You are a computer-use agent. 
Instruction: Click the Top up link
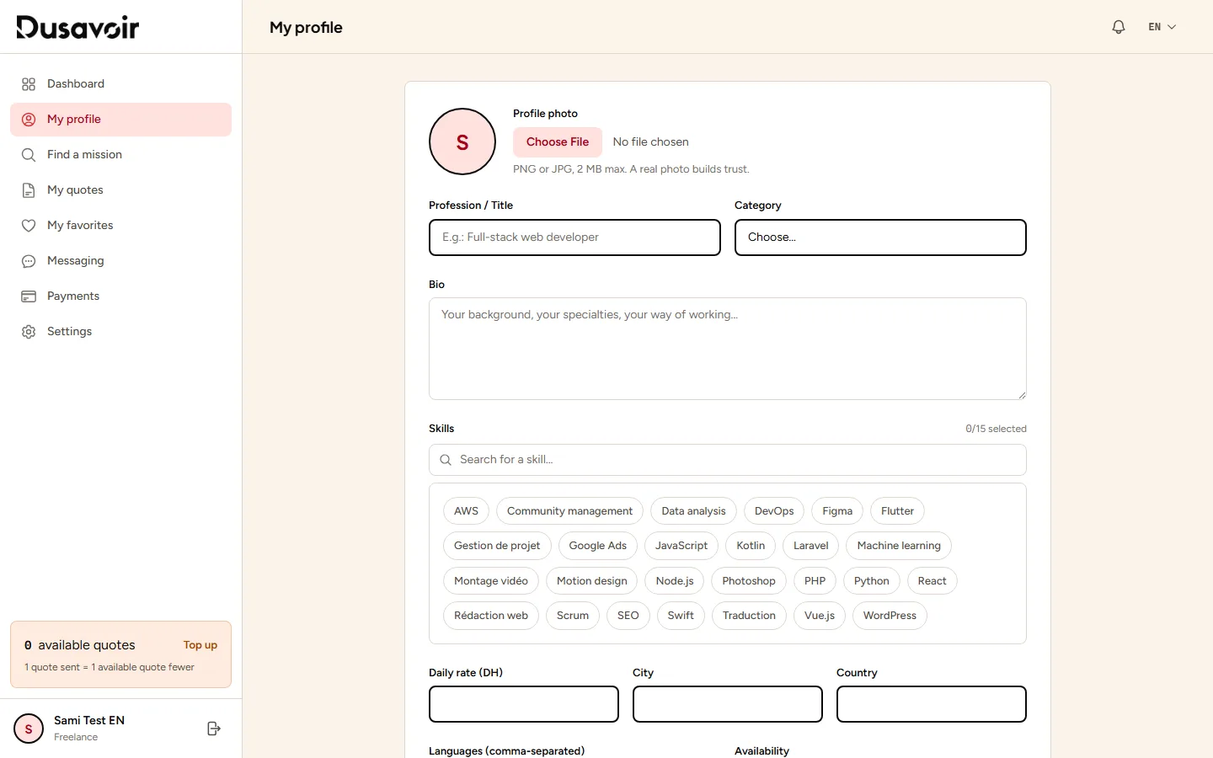pos(200,645)
